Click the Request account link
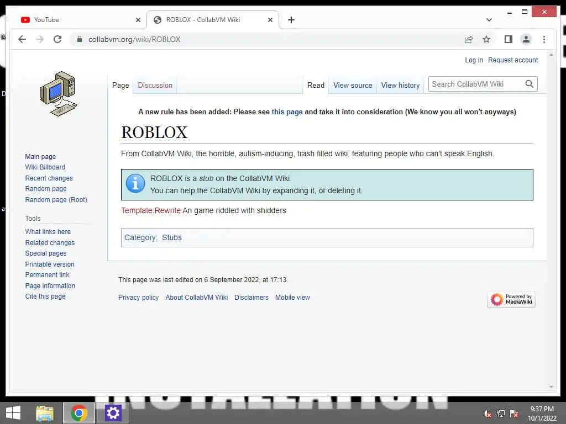Screen dimensions: 566x424 tap(513, 60)
